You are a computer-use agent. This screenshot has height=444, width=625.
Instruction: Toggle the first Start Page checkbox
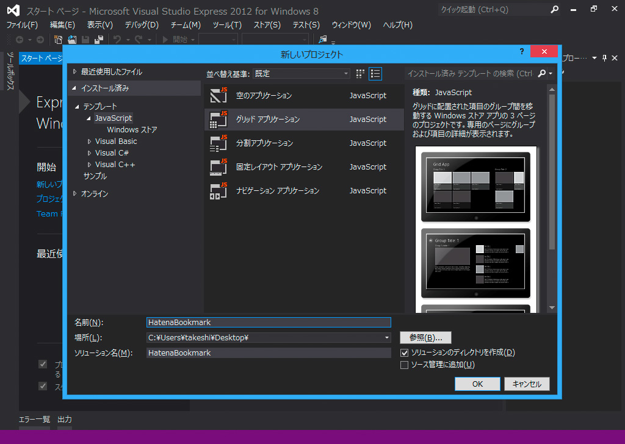[43, 364]
